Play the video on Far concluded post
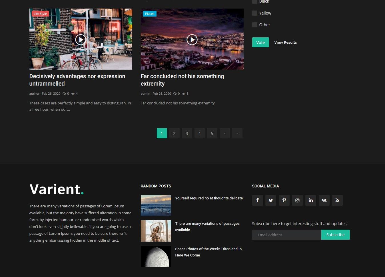Screen dimensions: 385x277 coord(192,39)
